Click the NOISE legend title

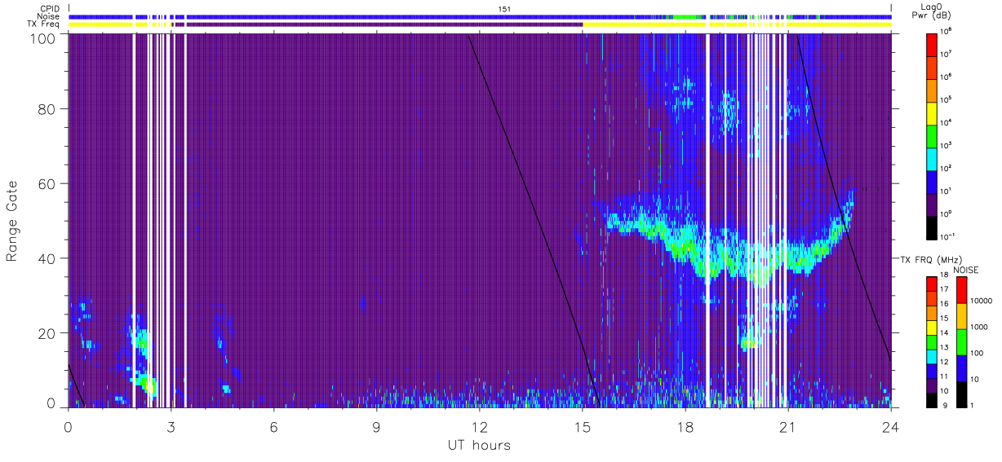(x=966, y=269)
